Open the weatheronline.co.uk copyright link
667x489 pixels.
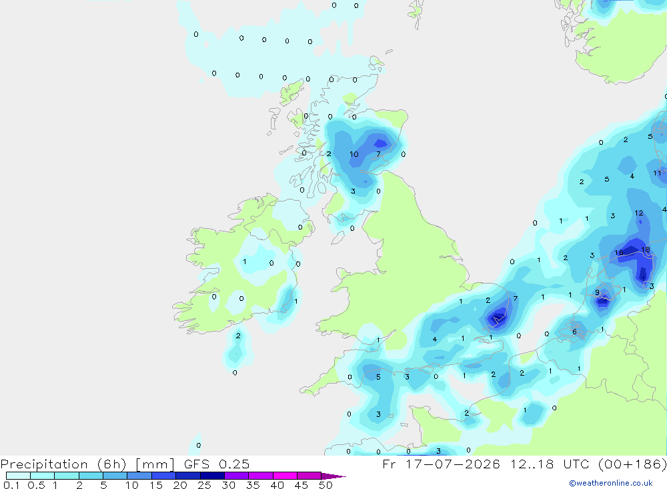tap(611, 483)
